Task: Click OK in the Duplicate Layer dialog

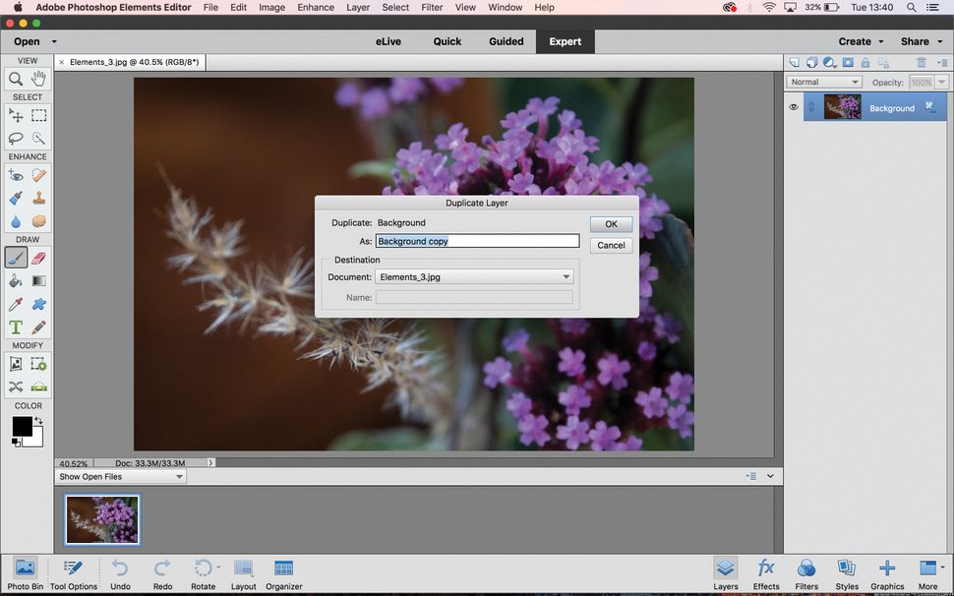Action: pos(611,223)
